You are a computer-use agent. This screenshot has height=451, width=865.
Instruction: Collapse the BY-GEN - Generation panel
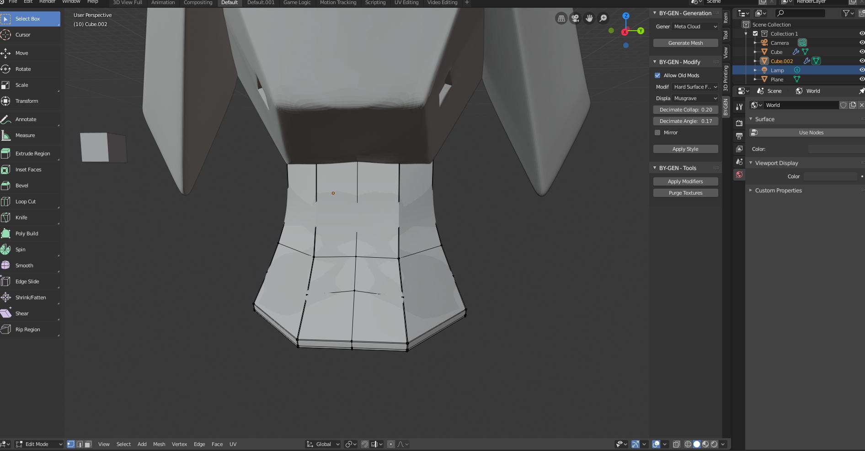(x=655, y=13)
